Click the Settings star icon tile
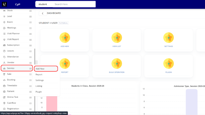 click(x=168, y=38)
